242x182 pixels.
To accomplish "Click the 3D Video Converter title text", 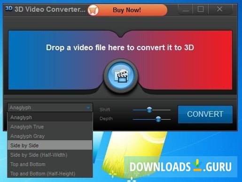I will coord(50,9).
